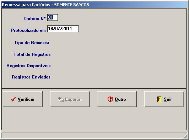Focus the Cartório Nº input field

point(53,18)
